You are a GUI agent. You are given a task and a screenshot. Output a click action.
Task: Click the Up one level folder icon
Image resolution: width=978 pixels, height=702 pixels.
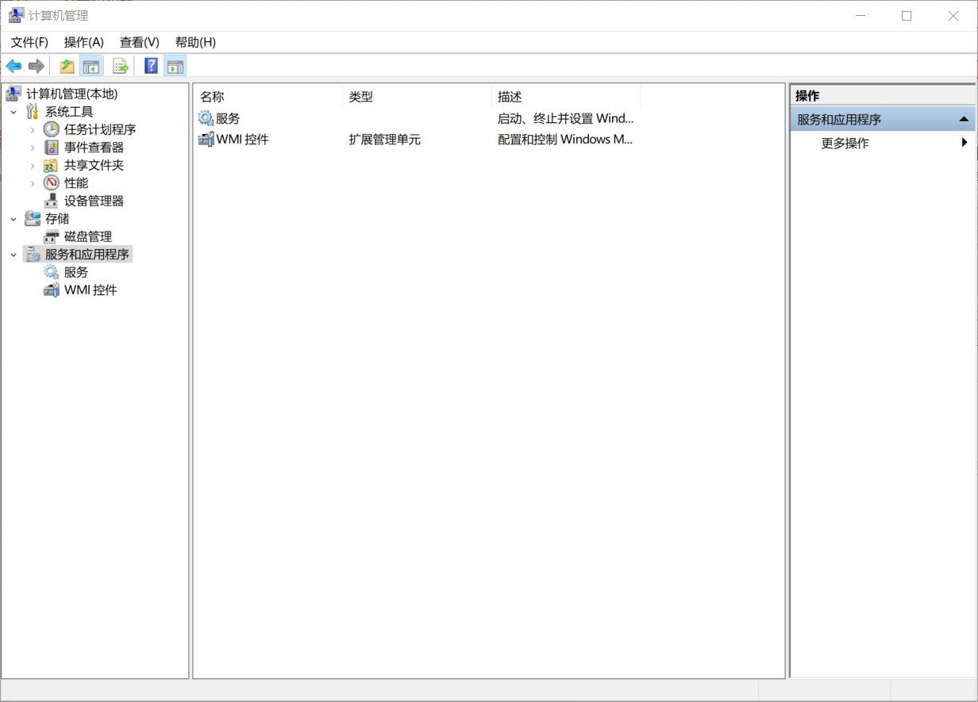click(x=67, y=66)
